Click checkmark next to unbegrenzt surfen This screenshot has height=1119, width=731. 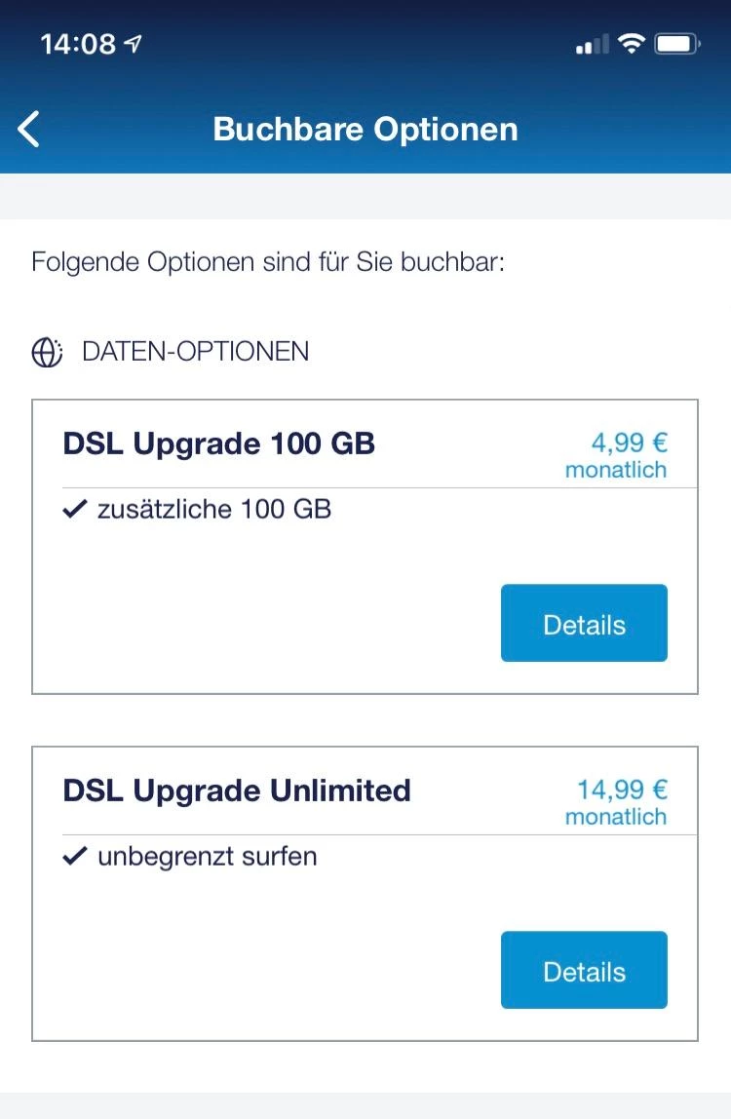74,857
